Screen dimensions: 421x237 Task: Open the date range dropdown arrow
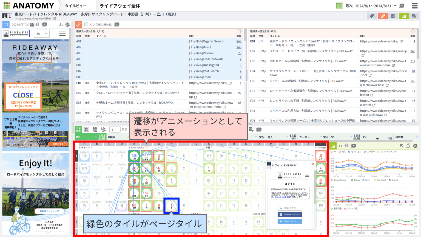tap(395, 6)
